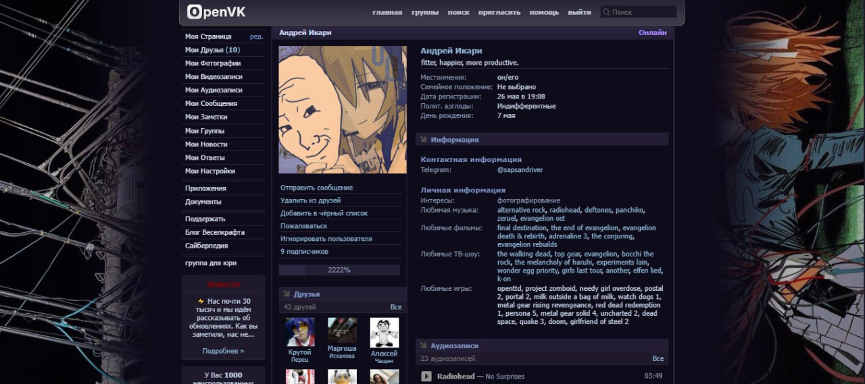Image resolution: width=865 pixels, height=384 pixels.
Task: Click выйти to log out
Action: [x=579, y=12]
